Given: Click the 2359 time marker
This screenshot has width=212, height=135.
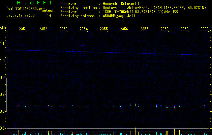Looking at the screenshot, I should 184,29.
